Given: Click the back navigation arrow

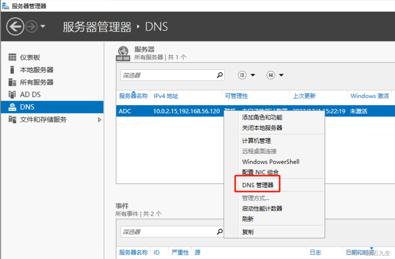Looking at the screenshot, I should click(x=15, y=26).
